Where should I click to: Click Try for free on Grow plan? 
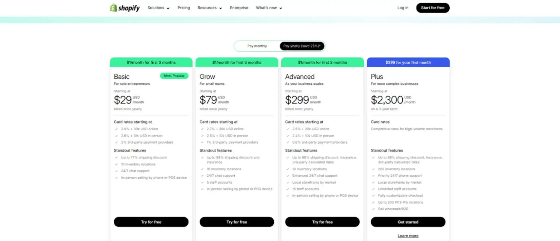click(x=236, y=222)
